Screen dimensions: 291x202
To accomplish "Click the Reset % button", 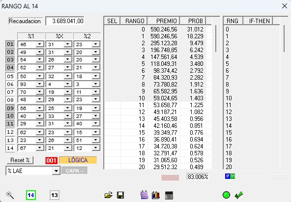I will pyautogui.click(x=20, y=160).
